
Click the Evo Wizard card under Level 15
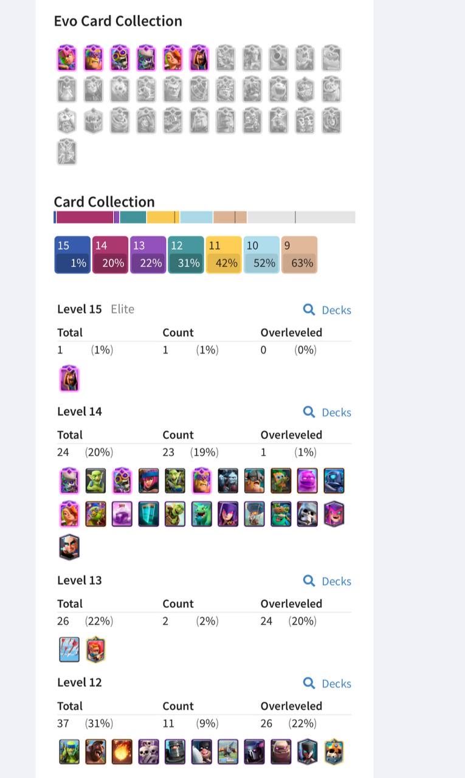69,379
